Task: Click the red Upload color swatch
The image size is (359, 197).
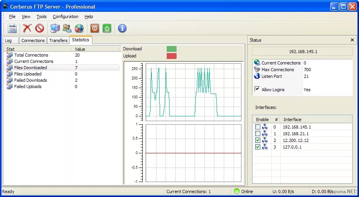Action: click(171, 56)
